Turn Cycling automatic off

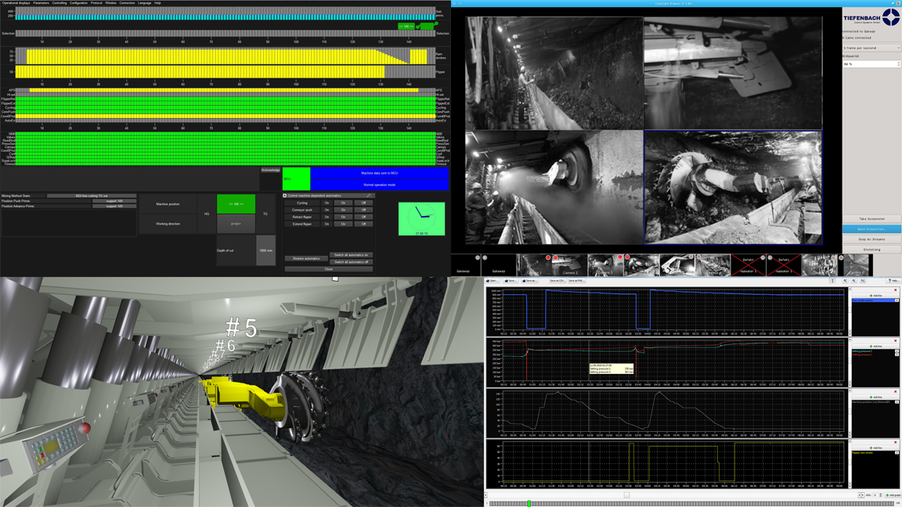(x=363, y=203)
